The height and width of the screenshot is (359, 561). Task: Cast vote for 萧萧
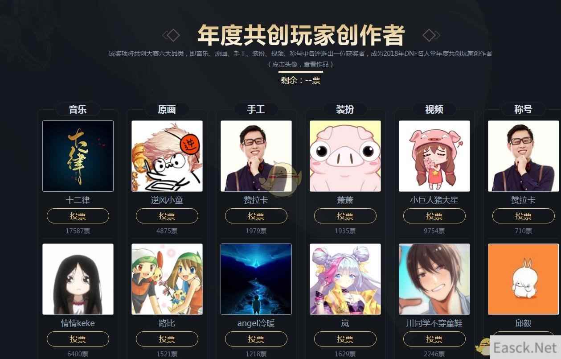tap(345, 216)
